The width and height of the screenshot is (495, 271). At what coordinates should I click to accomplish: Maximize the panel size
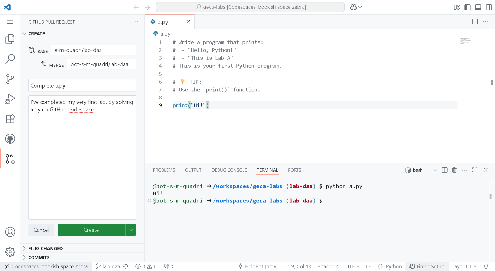475,170
